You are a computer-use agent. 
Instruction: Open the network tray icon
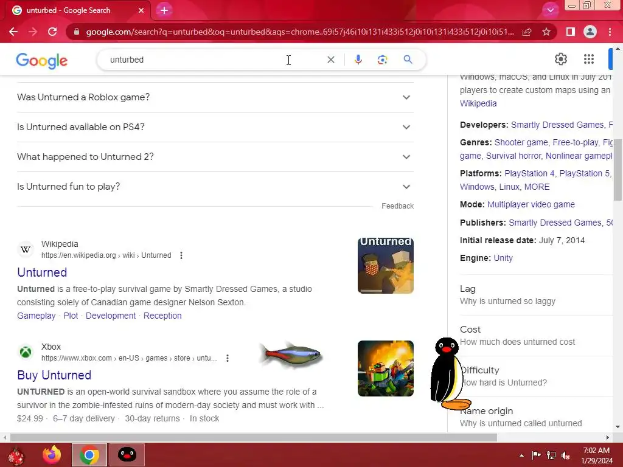point(551,455)
